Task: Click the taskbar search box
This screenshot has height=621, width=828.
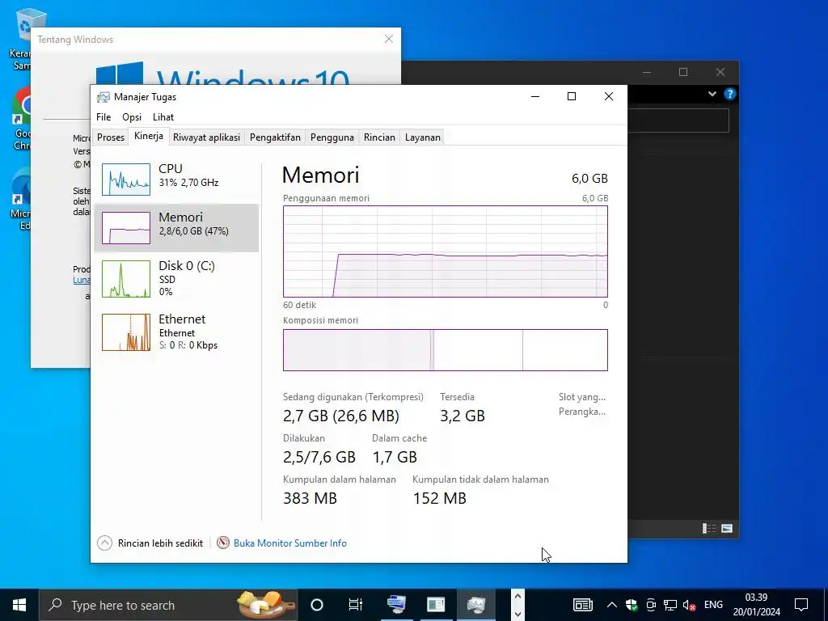Action: point(168,605)
